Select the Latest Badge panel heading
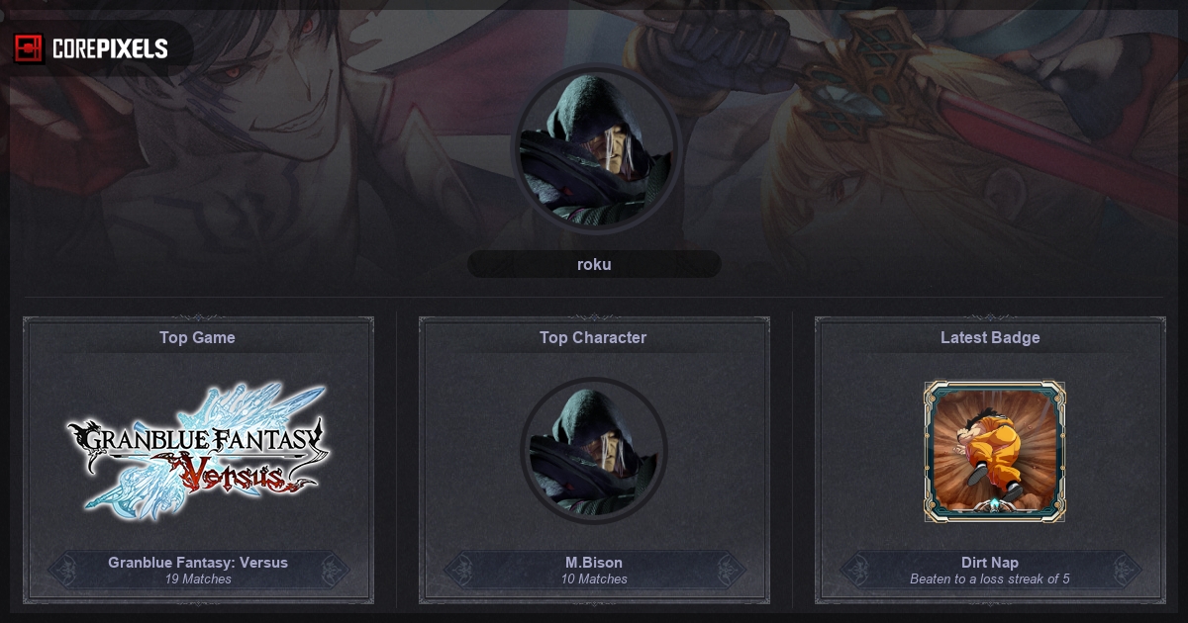The height and width of the screenshot is (623, 1188). click(x=990, y=337)
